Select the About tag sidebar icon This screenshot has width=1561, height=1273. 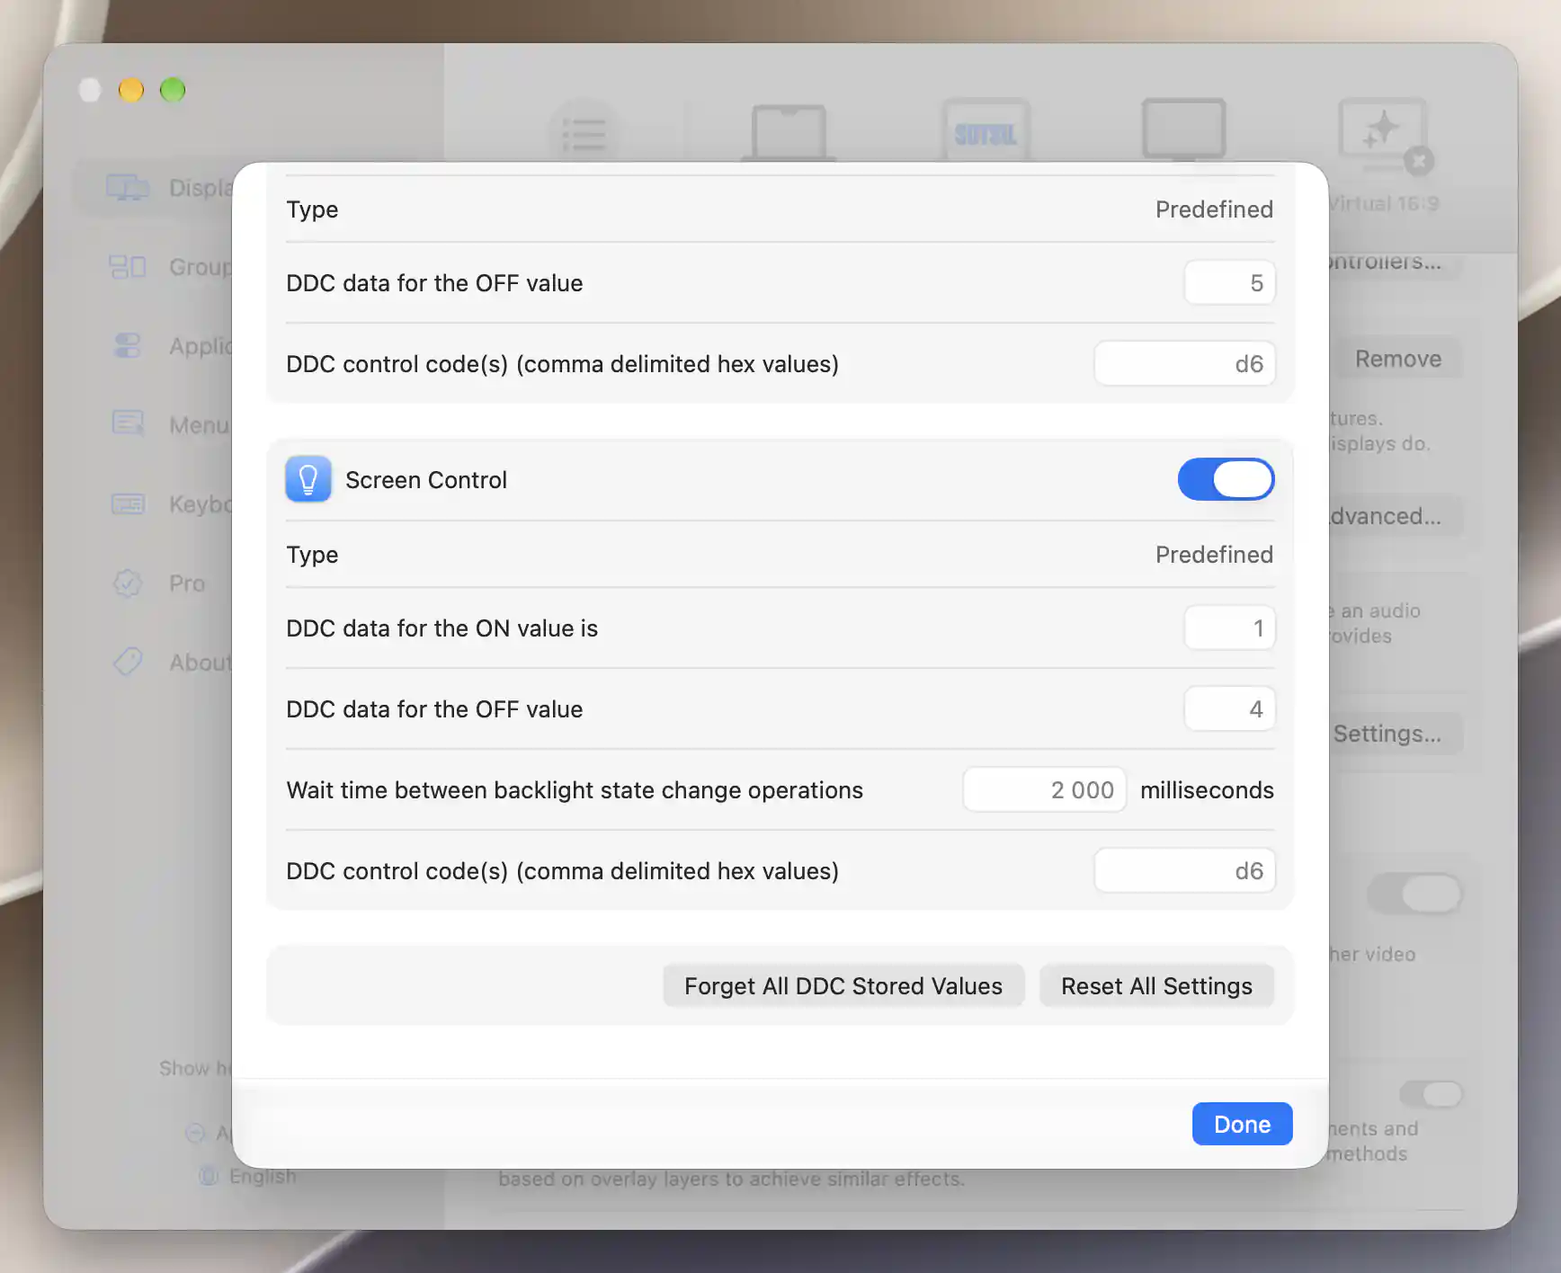(128, 663)
